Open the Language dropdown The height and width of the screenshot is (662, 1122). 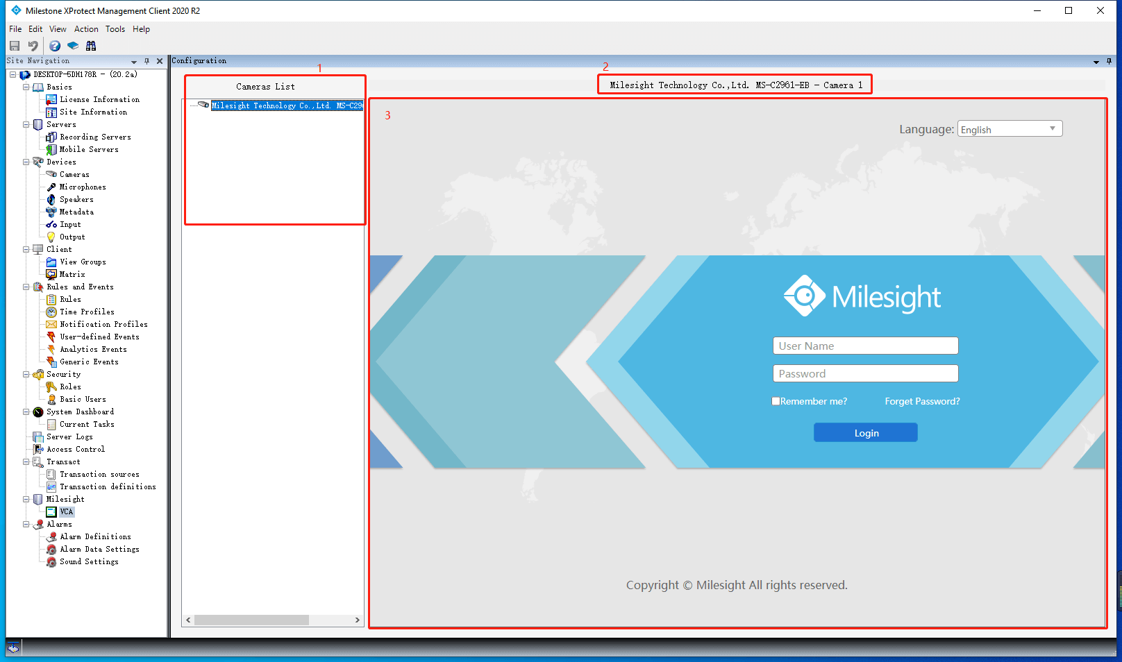pos(1010,129)
